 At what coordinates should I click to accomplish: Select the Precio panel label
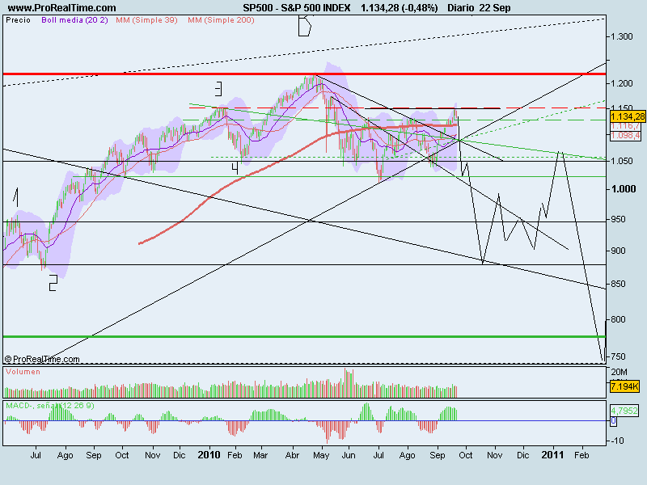coord(18,19)
